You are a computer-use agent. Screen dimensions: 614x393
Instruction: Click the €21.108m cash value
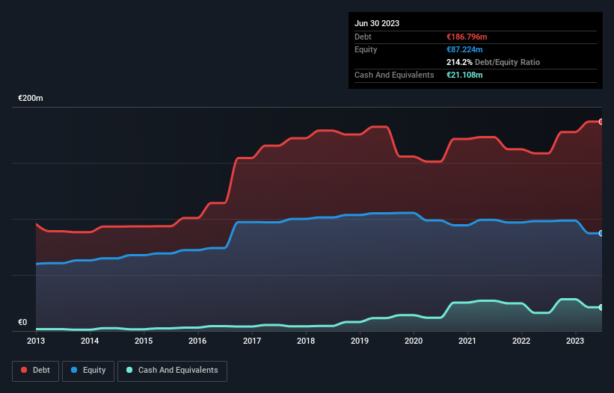(464, 75)
